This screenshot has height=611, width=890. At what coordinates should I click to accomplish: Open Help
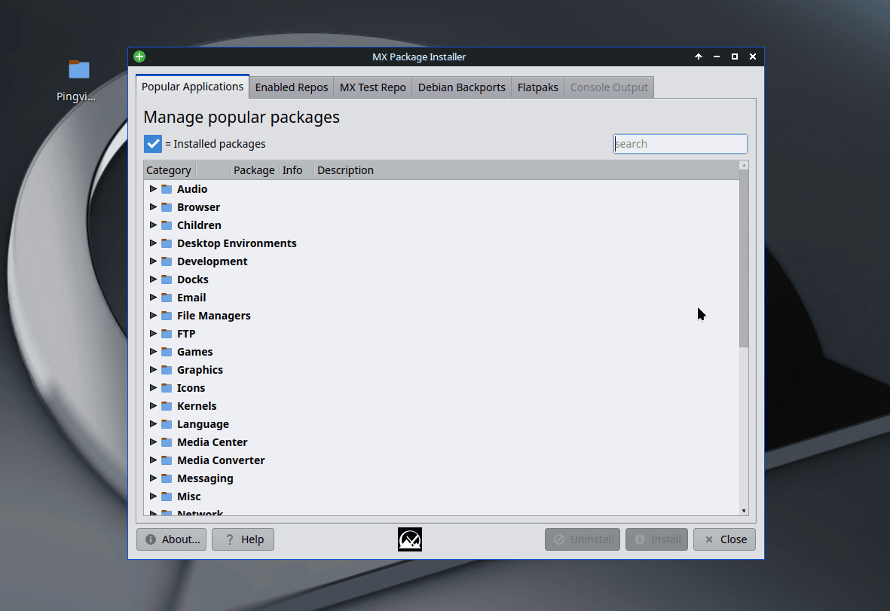pyautogui.click(x=243, y=539)
